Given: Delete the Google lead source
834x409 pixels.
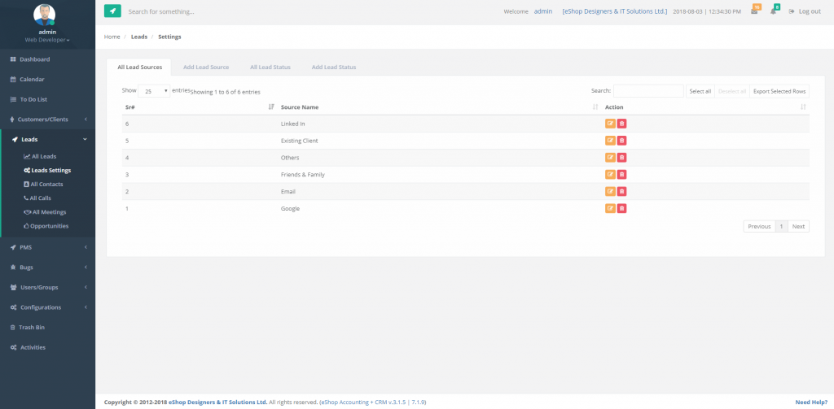Looking at the screenshot, I should pyautogui.click(x=621, y=209).
